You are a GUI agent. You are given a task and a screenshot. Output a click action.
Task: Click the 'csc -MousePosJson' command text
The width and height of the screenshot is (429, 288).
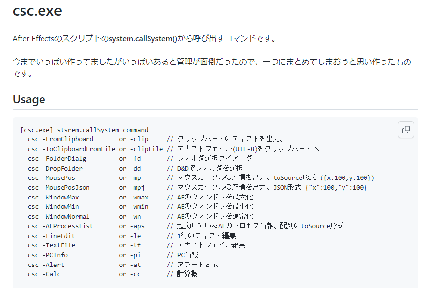pyautogui.click(x=59, y=188)
